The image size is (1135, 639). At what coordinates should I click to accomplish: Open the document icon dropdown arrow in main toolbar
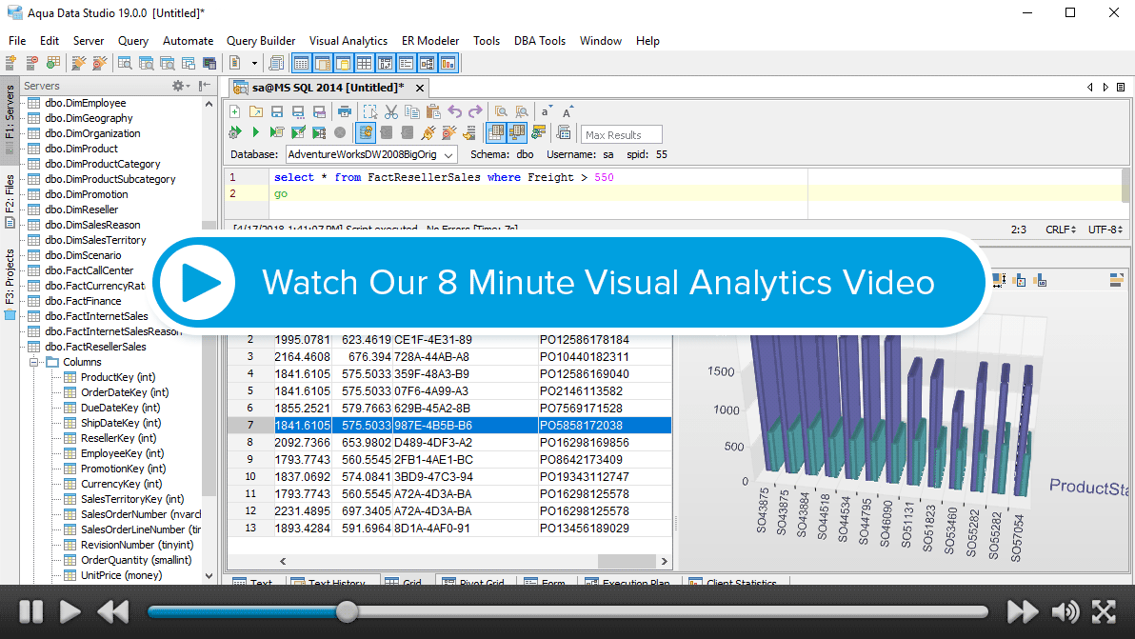(x=254, y=63)
